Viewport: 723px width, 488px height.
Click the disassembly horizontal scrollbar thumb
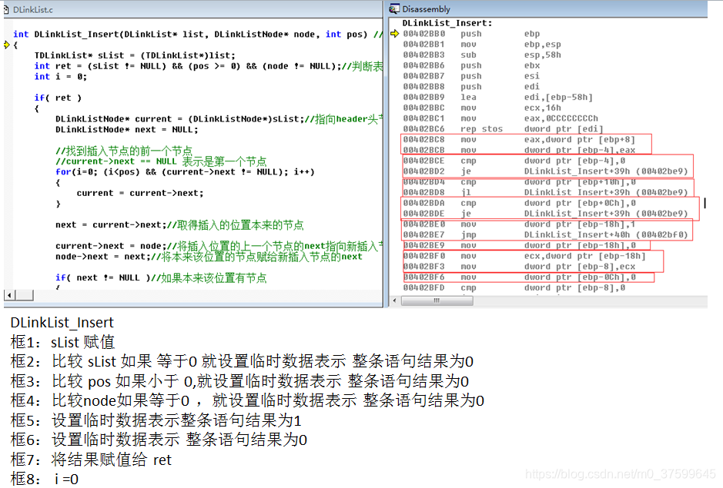pyautogui.click(x=437, y=300)
